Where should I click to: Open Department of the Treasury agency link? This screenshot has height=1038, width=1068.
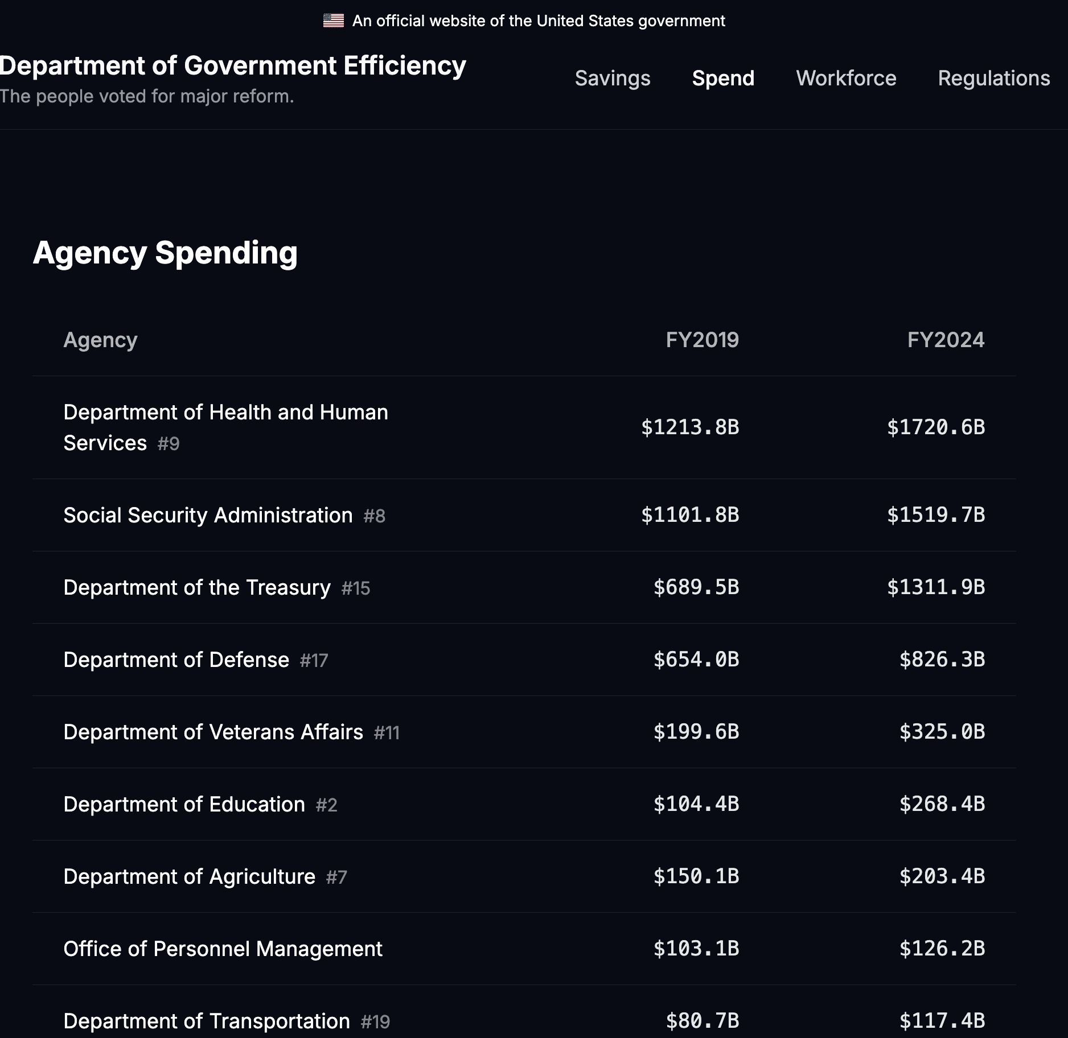(x=197, y=587)
